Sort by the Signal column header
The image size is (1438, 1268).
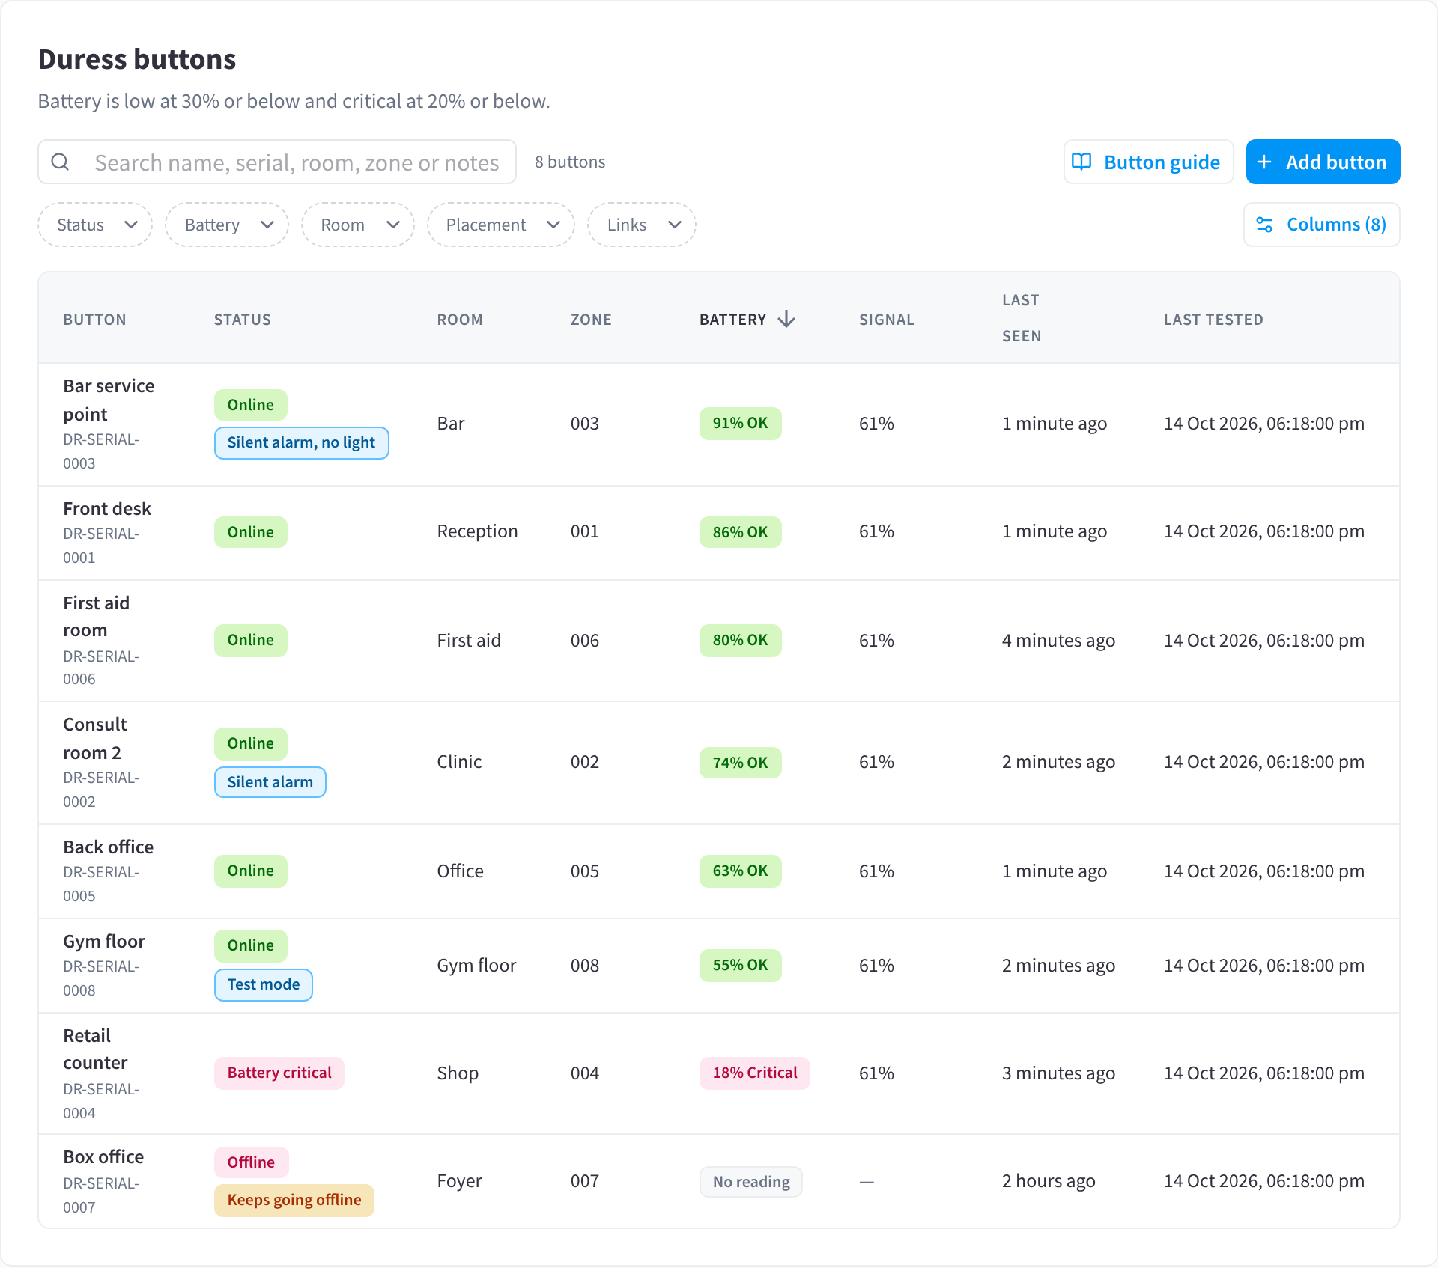pos(887,320)
